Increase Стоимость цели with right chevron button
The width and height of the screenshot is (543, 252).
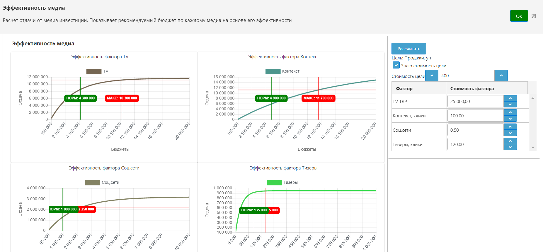(501, 76)
